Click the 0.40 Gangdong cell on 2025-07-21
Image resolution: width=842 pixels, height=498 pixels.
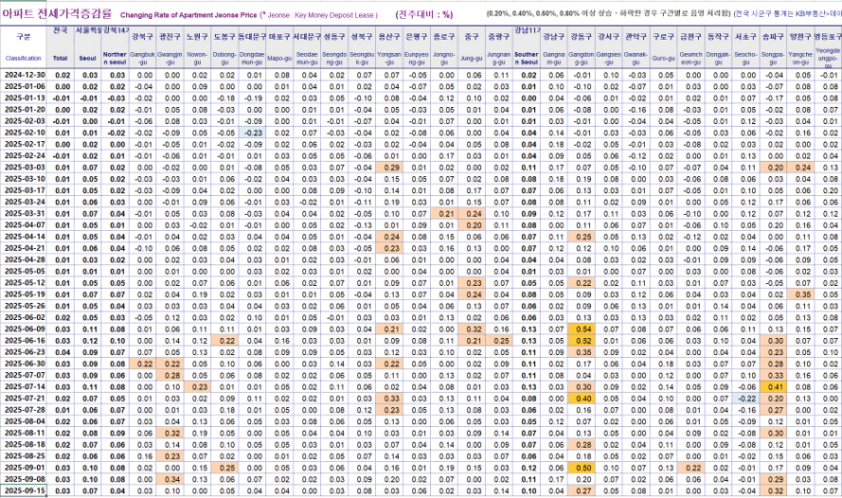click(x=581, y=399)
